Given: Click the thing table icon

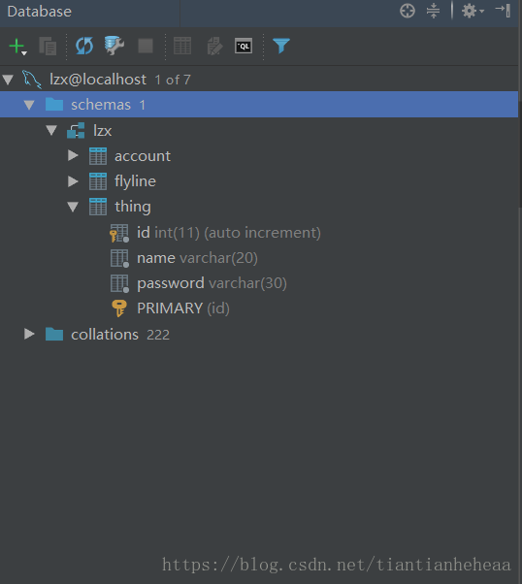Looking at the screenshot, I should click(98, 207).
